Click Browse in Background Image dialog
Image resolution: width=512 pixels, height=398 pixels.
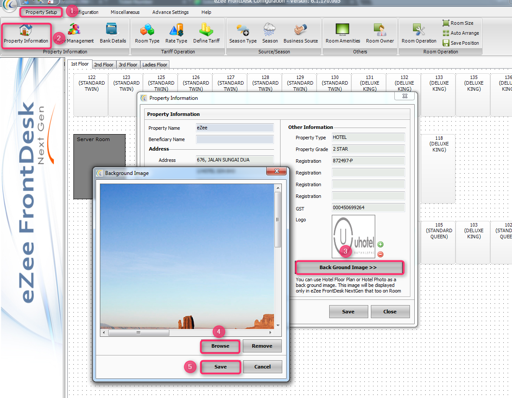point(220,346)
